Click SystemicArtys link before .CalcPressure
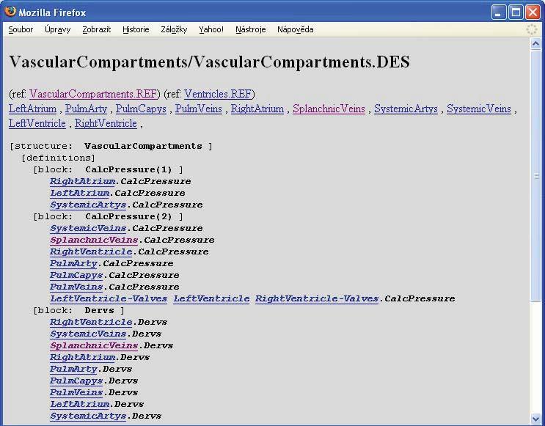 tap(88, 205)
